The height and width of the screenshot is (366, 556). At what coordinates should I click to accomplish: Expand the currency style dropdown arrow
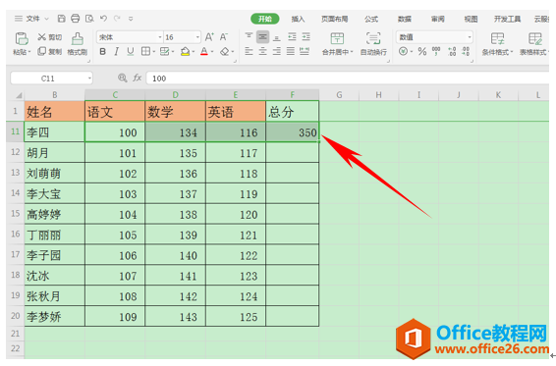pos(412,52)
